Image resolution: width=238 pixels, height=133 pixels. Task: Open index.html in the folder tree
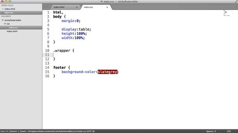coord(12,31)
